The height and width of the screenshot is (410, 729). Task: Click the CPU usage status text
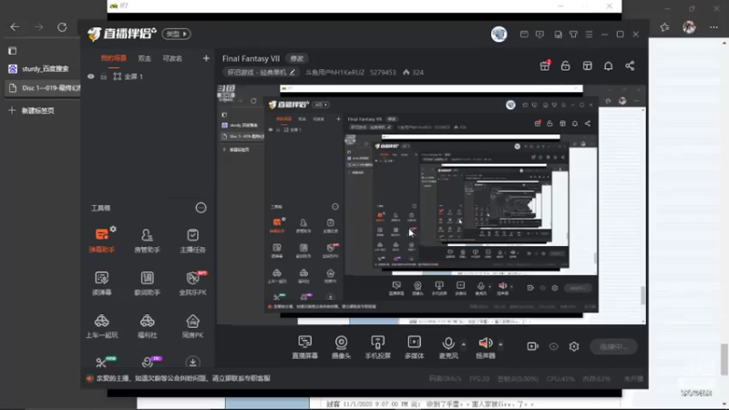(x=560, y=379)
